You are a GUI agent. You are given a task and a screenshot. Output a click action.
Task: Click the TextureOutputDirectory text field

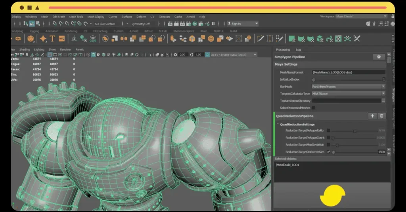(347, 101)
